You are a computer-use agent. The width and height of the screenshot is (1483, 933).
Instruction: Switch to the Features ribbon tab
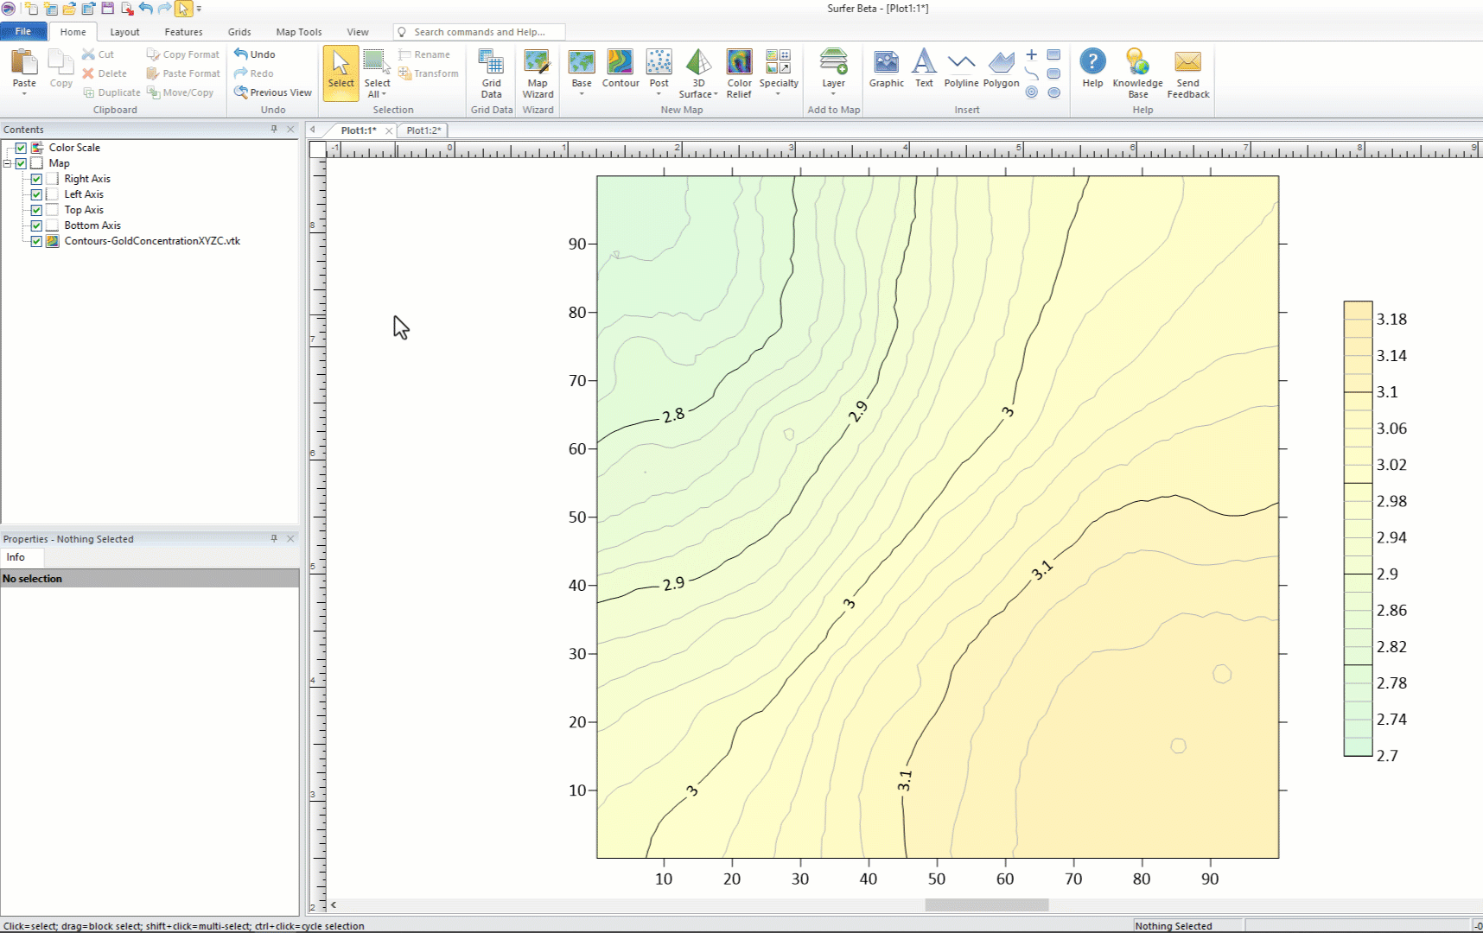click(183, 32)
